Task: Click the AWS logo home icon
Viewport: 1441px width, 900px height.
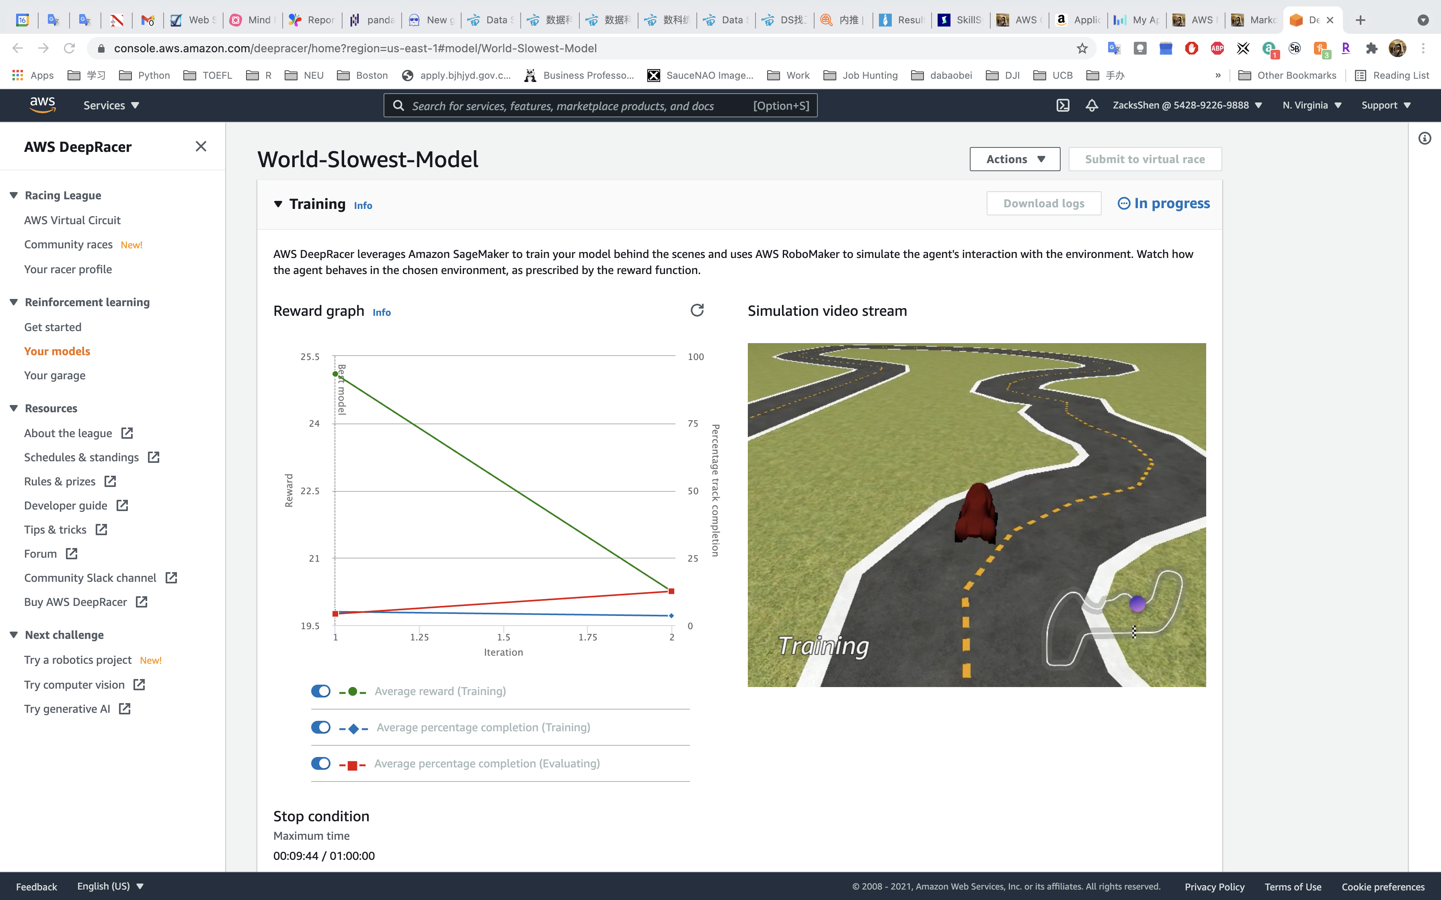Action: tap(42, 105)
